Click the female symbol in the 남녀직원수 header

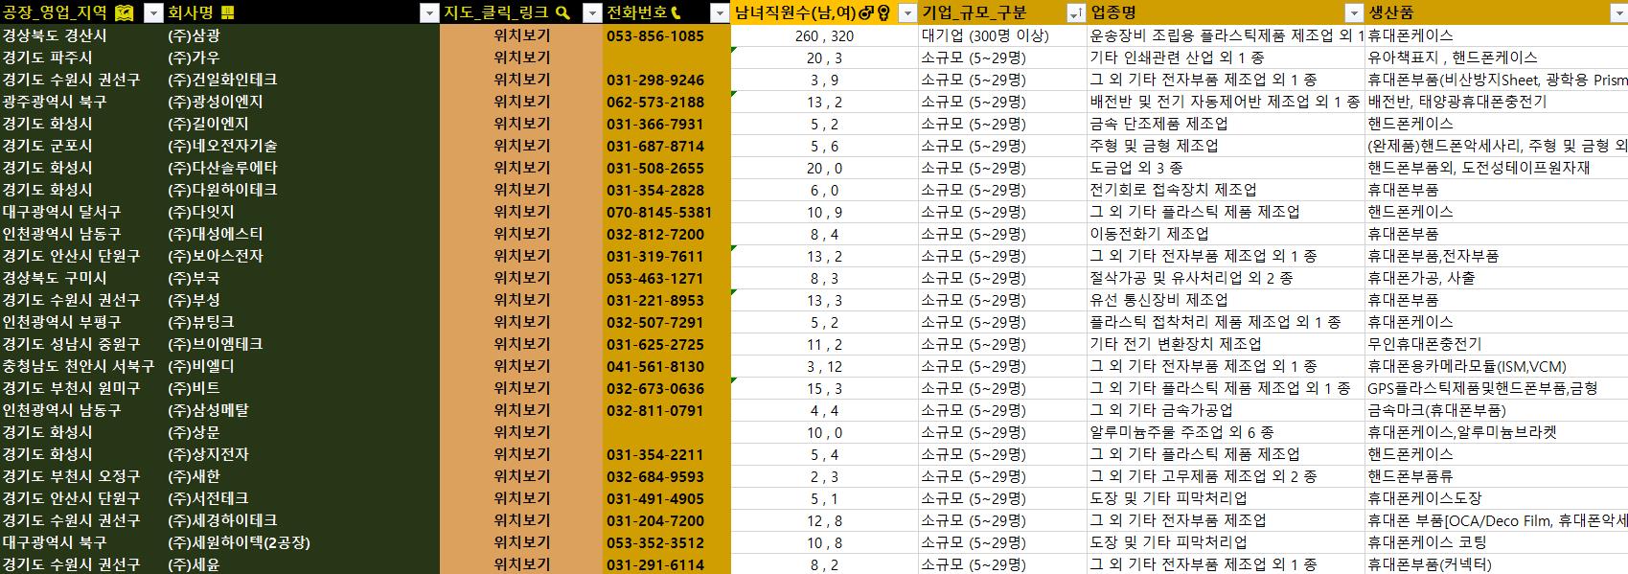tap(883, 12)
